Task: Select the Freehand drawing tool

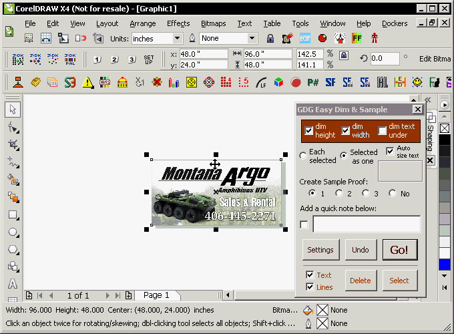Action: click(13, 162)
